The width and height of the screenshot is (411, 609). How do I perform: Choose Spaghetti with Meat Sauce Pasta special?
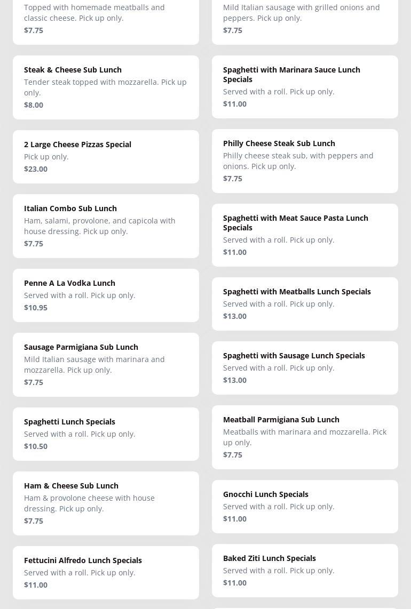pos(305,235)
